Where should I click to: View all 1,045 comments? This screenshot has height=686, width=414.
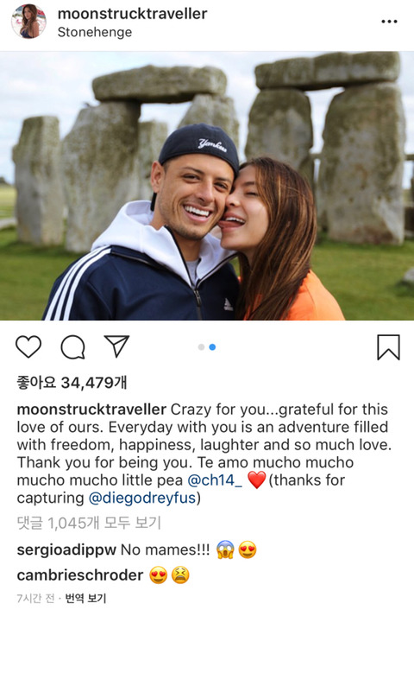(89, 523)
